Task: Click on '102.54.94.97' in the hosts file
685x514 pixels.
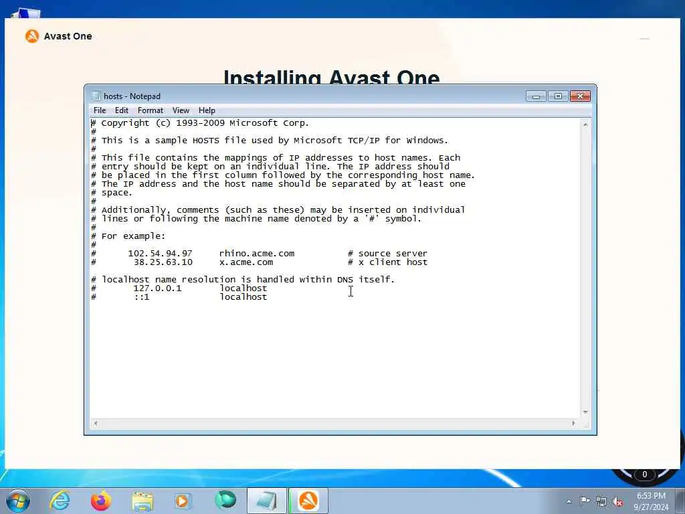Action: coord(160,254)
